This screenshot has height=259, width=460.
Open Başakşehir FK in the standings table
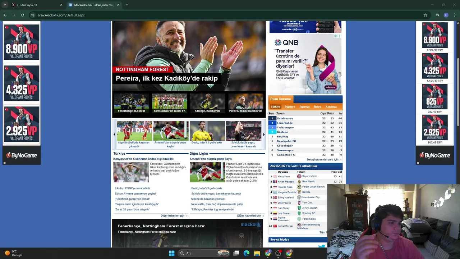click(286, 141)
